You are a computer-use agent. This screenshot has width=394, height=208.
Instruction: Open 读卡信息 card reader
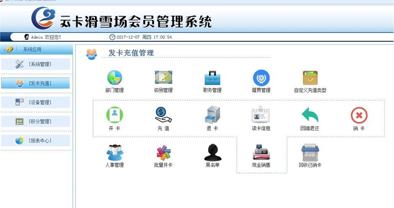[x=261, y=115]
